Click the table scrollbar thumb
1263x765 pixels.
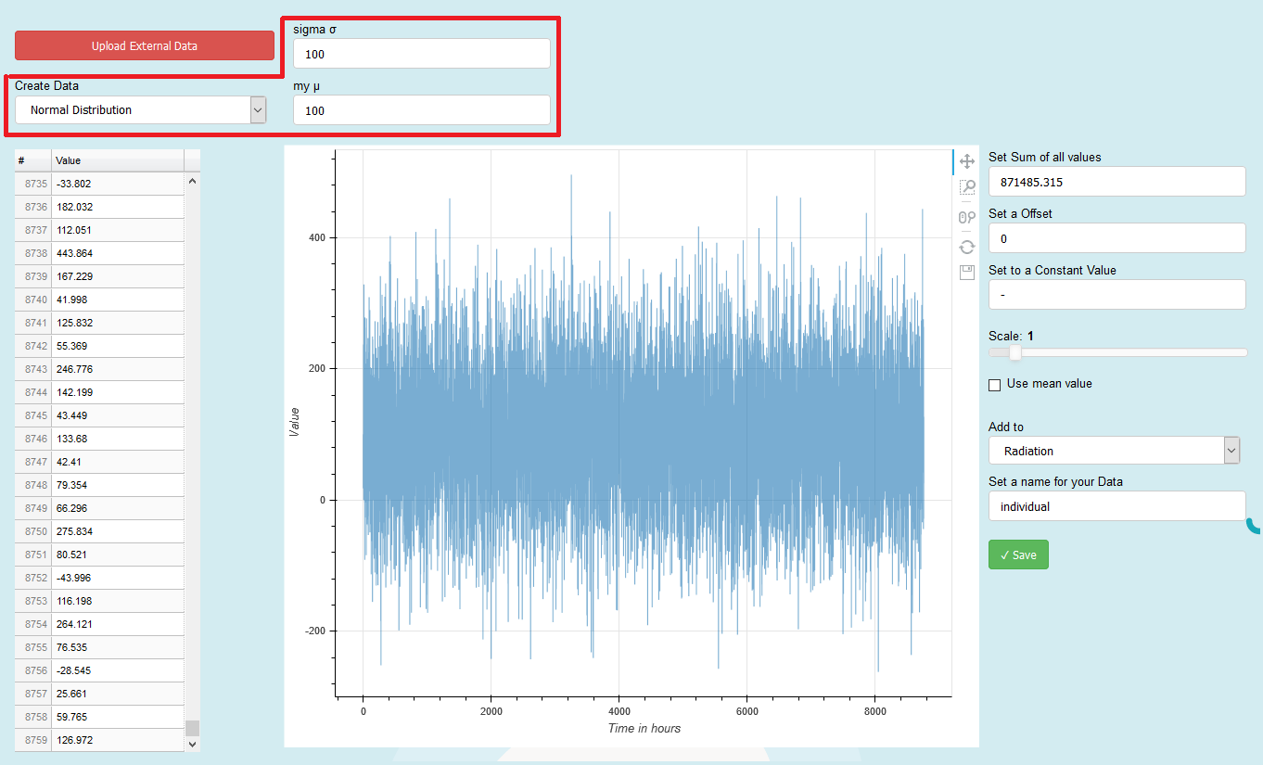(192, 728)
